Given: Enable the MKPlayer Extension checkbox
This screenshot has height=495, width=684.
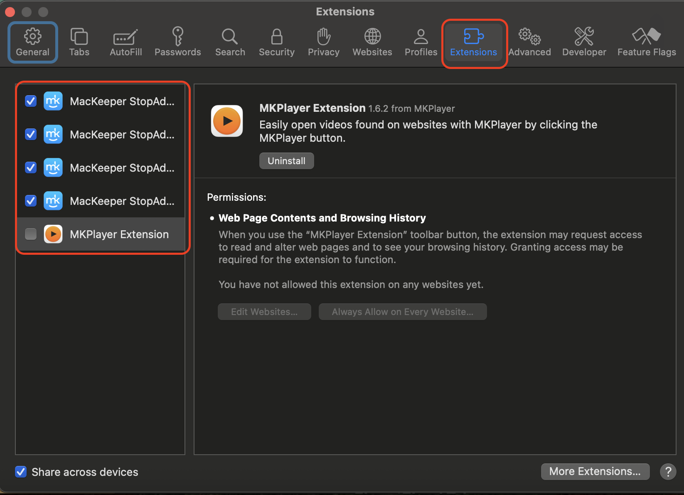Looking at the screenshot, I should [30, 234].
